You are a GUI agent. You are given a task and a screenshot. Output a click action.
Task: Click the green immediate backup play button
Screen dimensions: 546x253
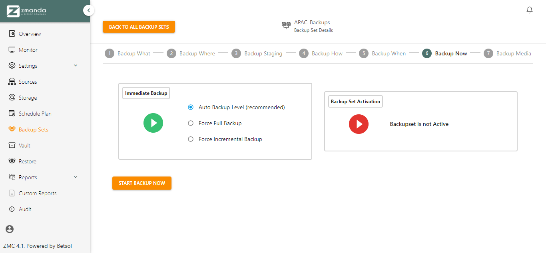pos(153,123)
